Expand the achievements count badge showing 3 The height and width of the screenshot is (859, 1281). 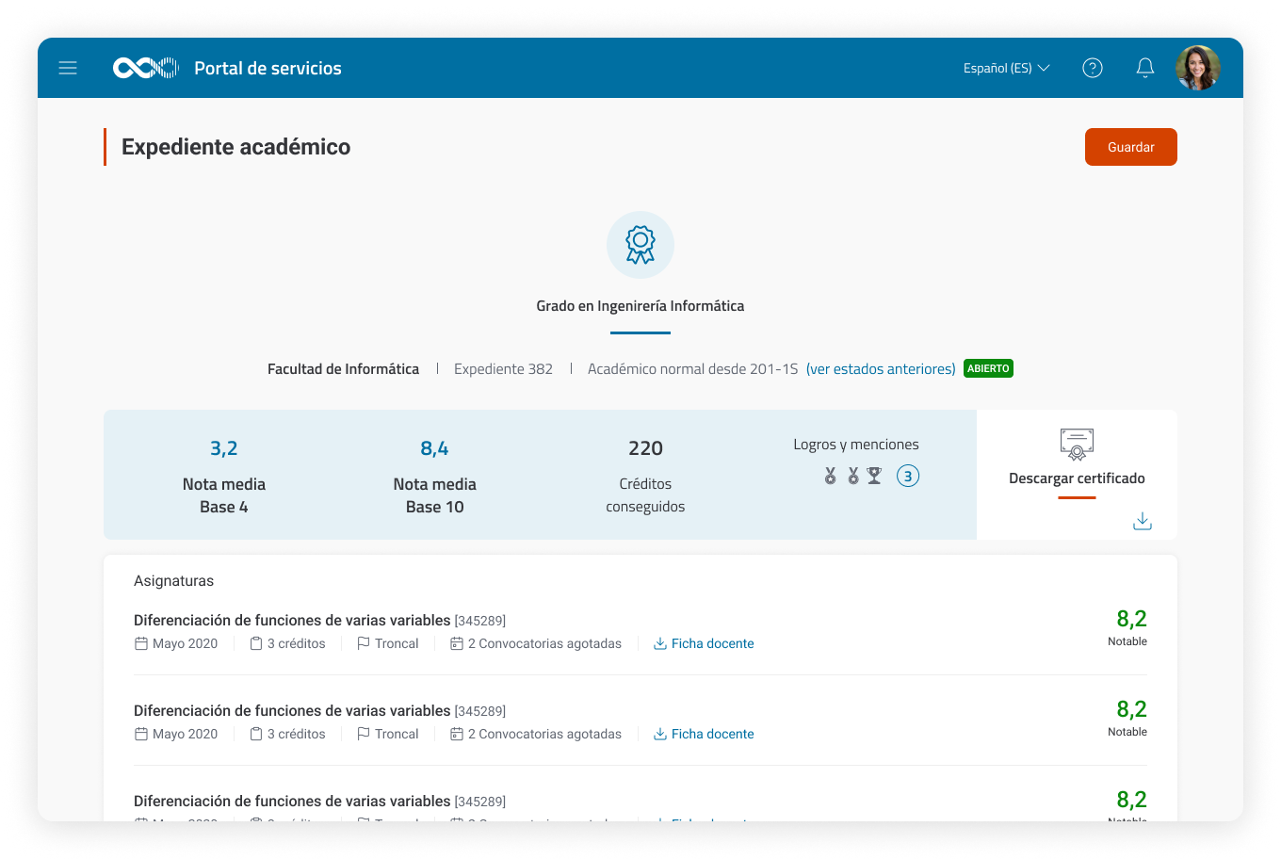pyautogui.click(x=907, y=476)
